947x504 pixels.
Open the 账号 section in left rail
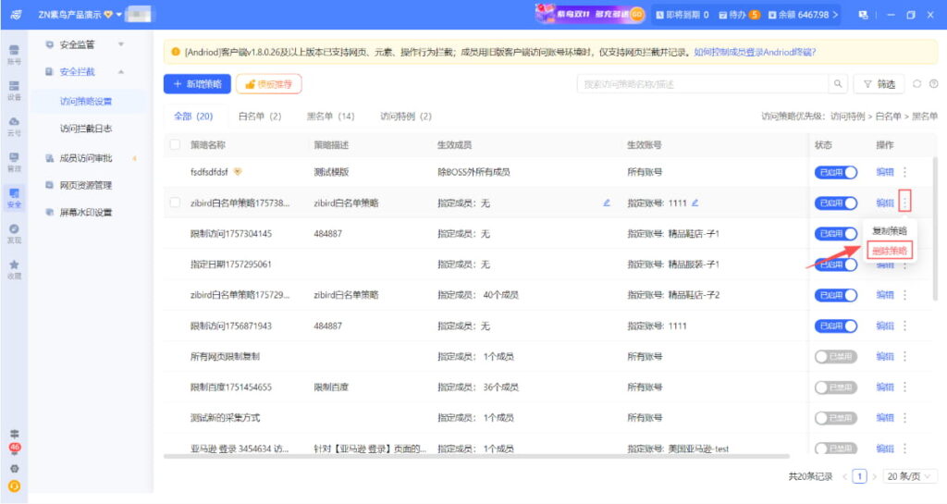(x=14, y=55)
